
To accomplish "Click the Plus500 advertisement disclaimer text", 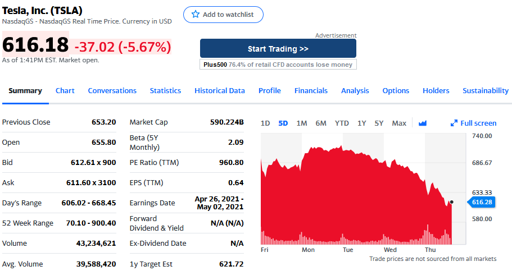I will pos(278,65).
